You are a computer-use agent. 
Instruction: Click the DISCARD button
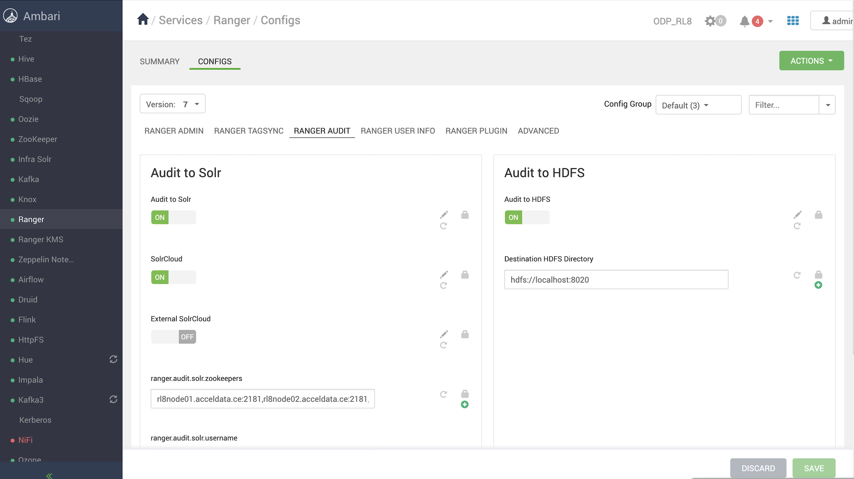click(x=758, y=468)
